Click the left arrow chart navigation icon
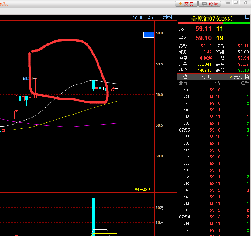The width and height of the screenshot is (251, 236). [164, 17]
